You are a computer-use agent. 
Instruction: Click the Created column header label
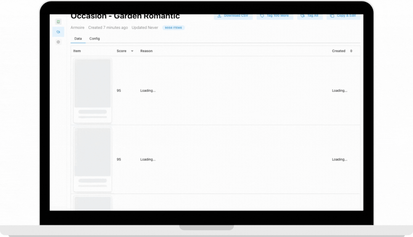[x=339, y=51]
